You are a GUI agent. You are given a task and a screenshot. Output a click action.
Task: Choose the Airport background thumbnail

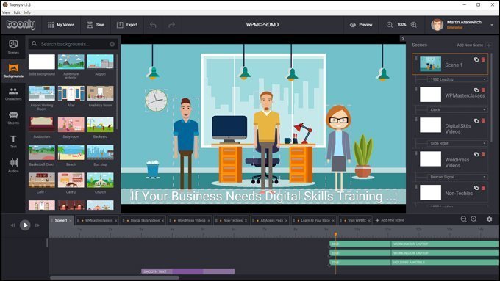coord(101,62)
